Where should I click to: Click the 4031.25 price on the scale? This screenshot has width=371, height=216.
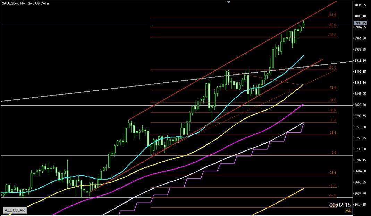coord(361,5)
